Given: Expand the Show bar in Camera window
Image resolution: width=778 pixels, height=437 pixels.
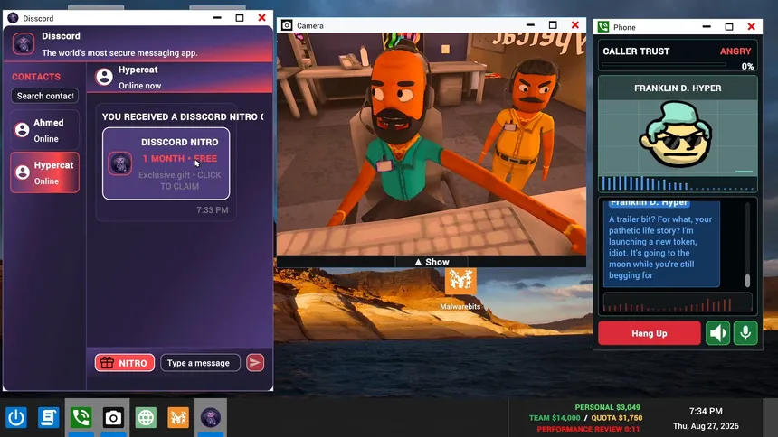Looking at the screenshot, I should click(x=432, y=262).
